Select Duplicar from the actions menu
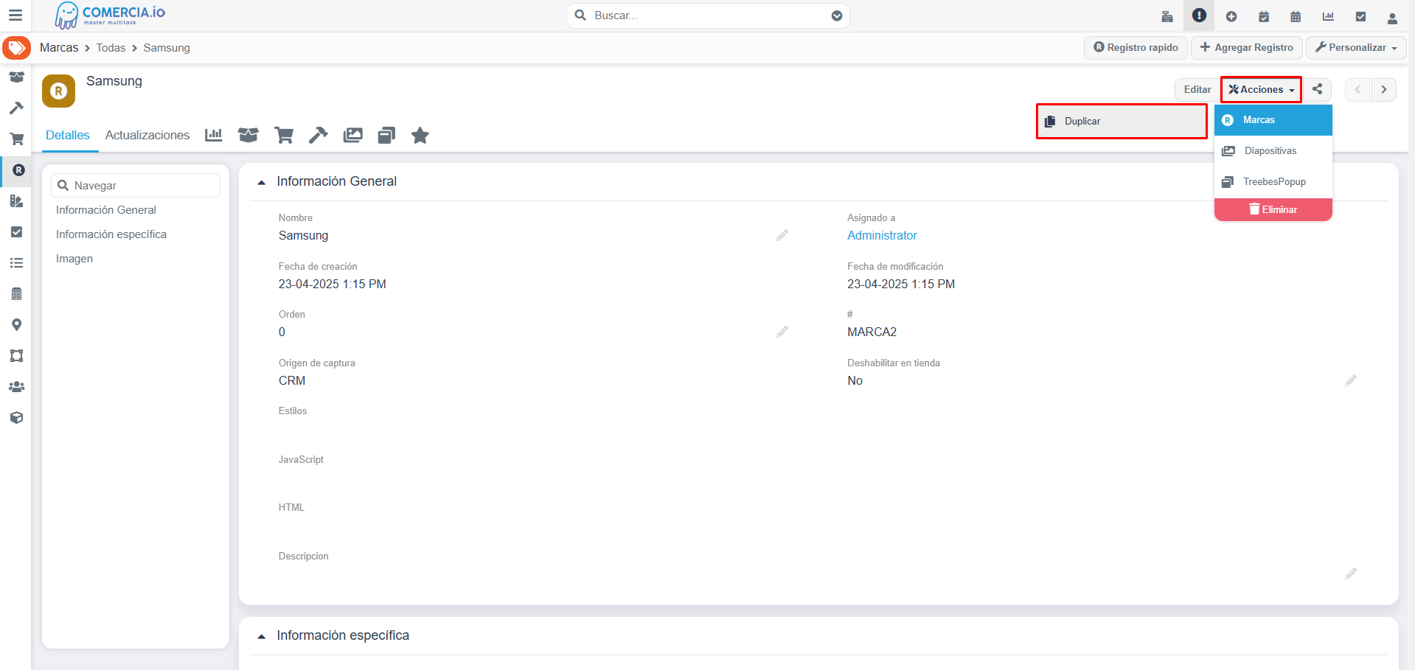This screenshot has width=1415, height=670. 1122,121
